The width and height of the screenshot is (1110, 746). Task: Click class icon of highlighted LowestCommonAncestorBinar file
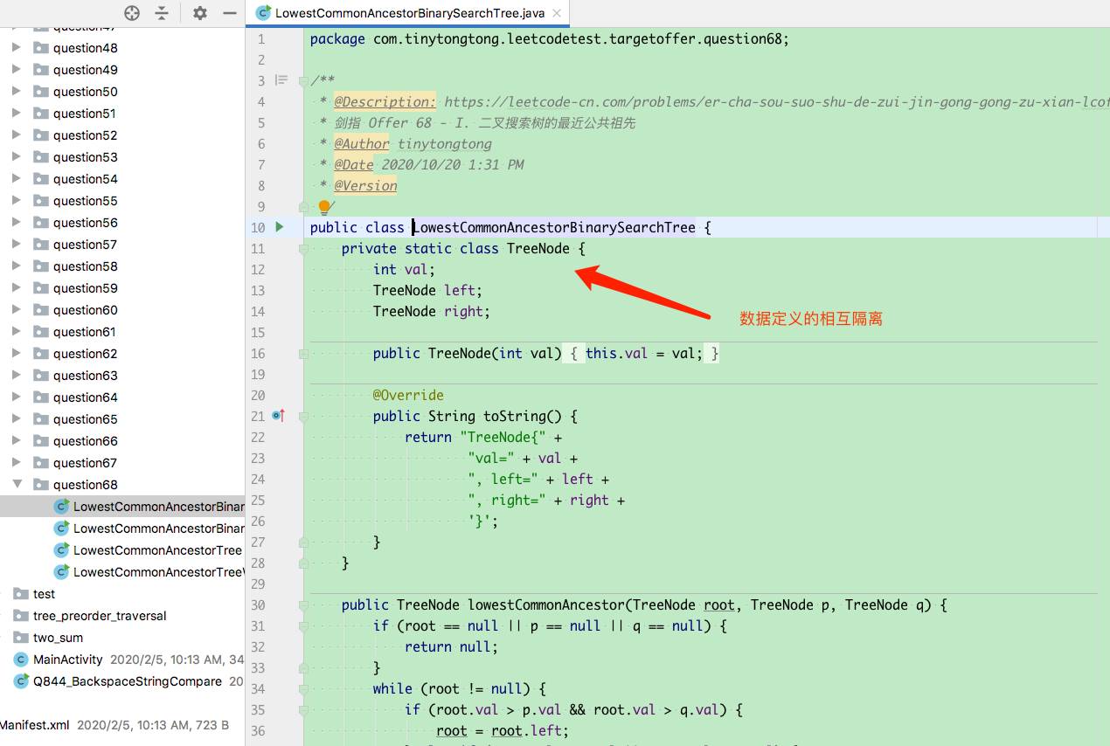point(61,507)
